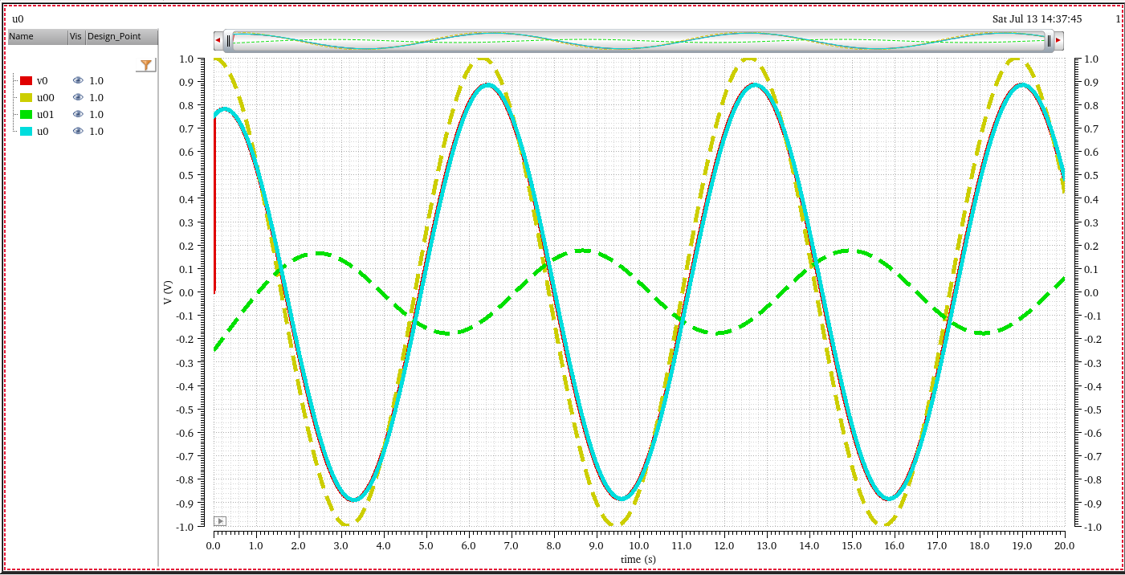Image resolution: width=1125 pixels, height=575 pixels.
Task: Select the u01 signal name in legend
Action: [45, 114]
